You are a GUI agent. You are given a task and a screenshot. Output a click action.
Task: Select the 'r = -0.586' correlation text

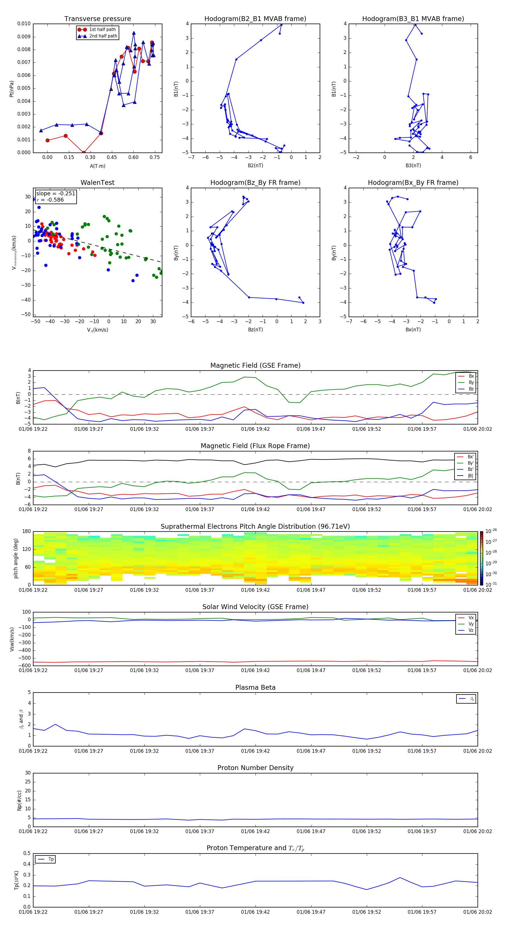click(x=50, y=200)
